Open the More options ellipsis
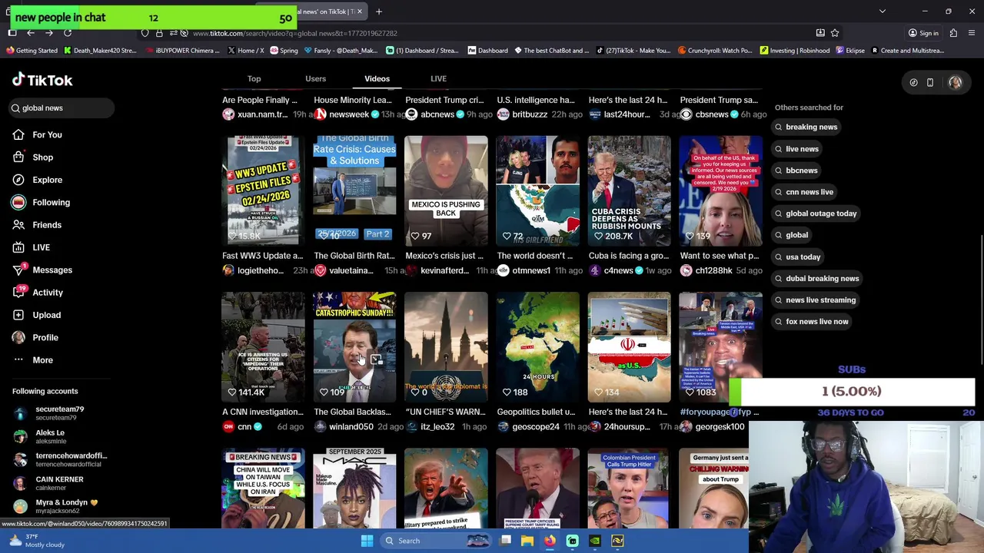 click(18, 360)
